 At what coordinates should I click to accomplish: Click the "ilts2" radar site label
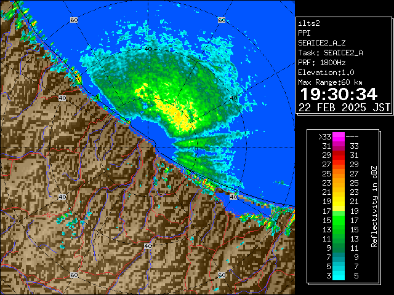(309, 23)
